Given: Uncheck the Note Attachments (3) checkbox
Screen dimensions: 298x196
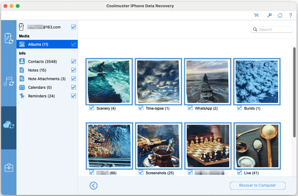Looking at the screenshot, I should 74,79.
